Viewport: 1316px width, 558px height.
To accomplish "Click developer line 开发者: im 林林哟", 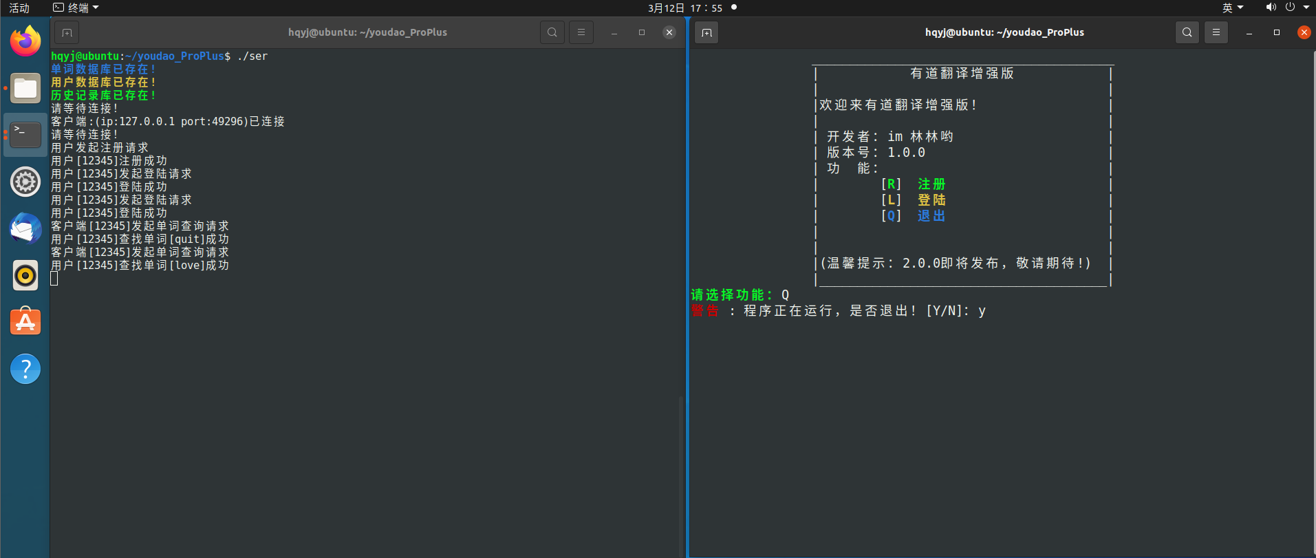I will click(x=890, y=137).
